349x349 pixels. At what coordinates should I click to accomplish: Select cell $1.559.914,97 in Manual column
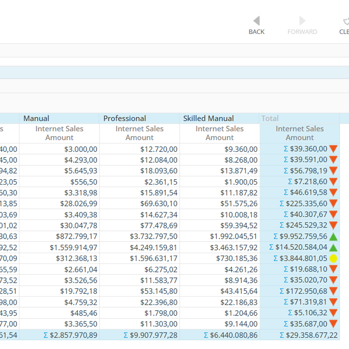click(x=59, y=247)
